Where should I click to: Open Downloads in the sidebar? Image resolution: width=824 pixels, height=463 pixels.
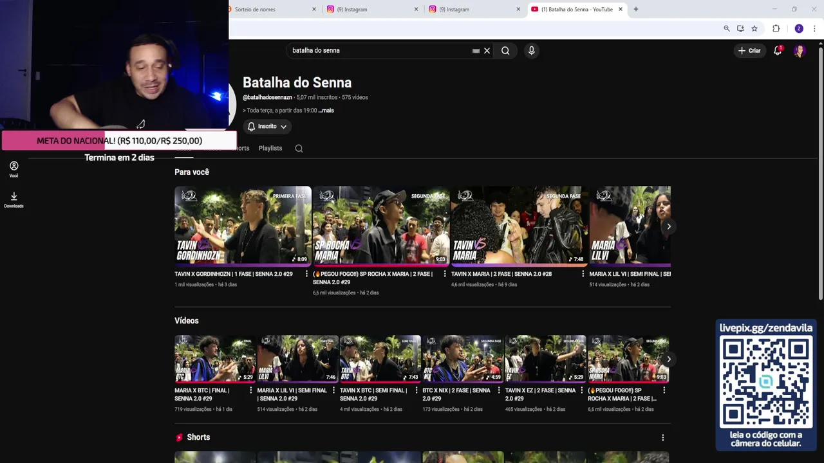(14, 199)
